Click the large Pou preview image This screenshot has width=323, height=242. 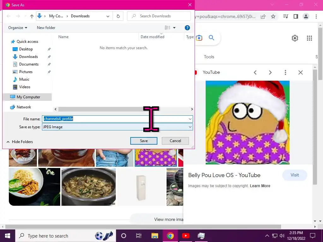247,123
